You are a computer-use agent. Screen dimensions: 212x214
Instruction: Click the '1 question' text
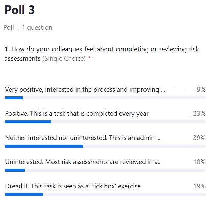point(37,28)
